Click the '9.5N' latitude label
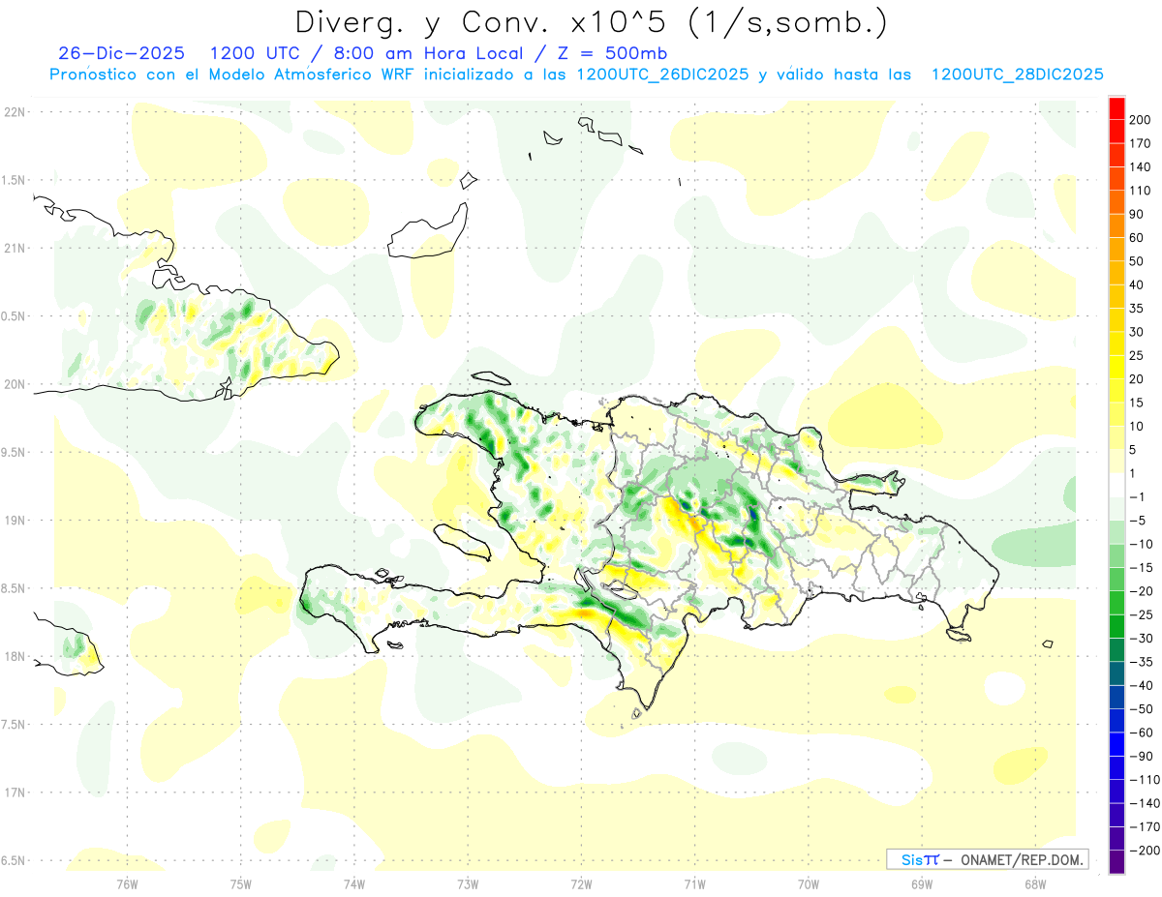 pos(14,452)
